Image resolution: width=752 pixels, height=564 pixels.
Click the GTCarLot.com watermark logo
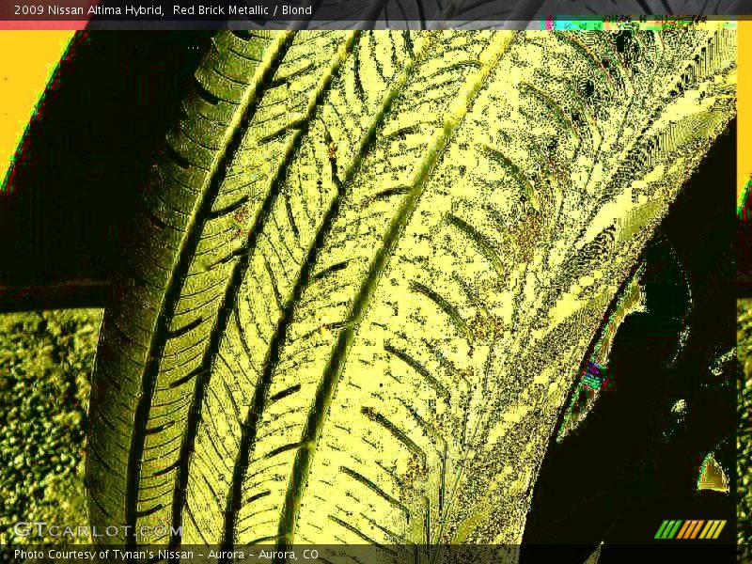(x=97, y=530)
